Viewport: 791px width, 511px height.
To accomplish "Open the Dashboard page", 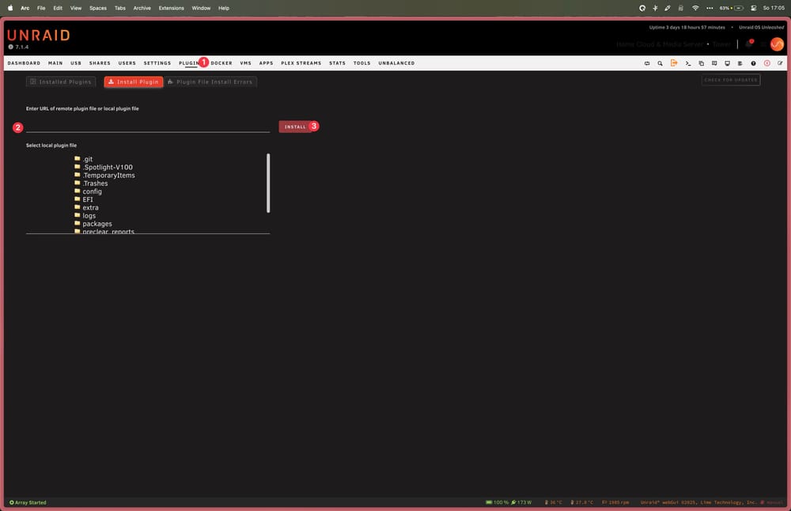I will [x=24, y=63].
